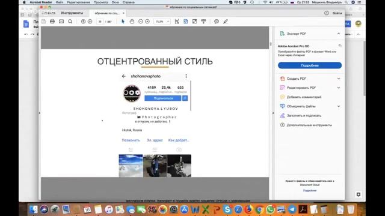Click the Read mode toolbar icon
This screenshot has width=385, height=216.
click(x=203, y=22)
